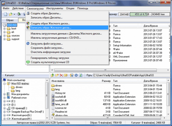
Task: Click the blue gear settings icon near Path
Action: [76, 75]
